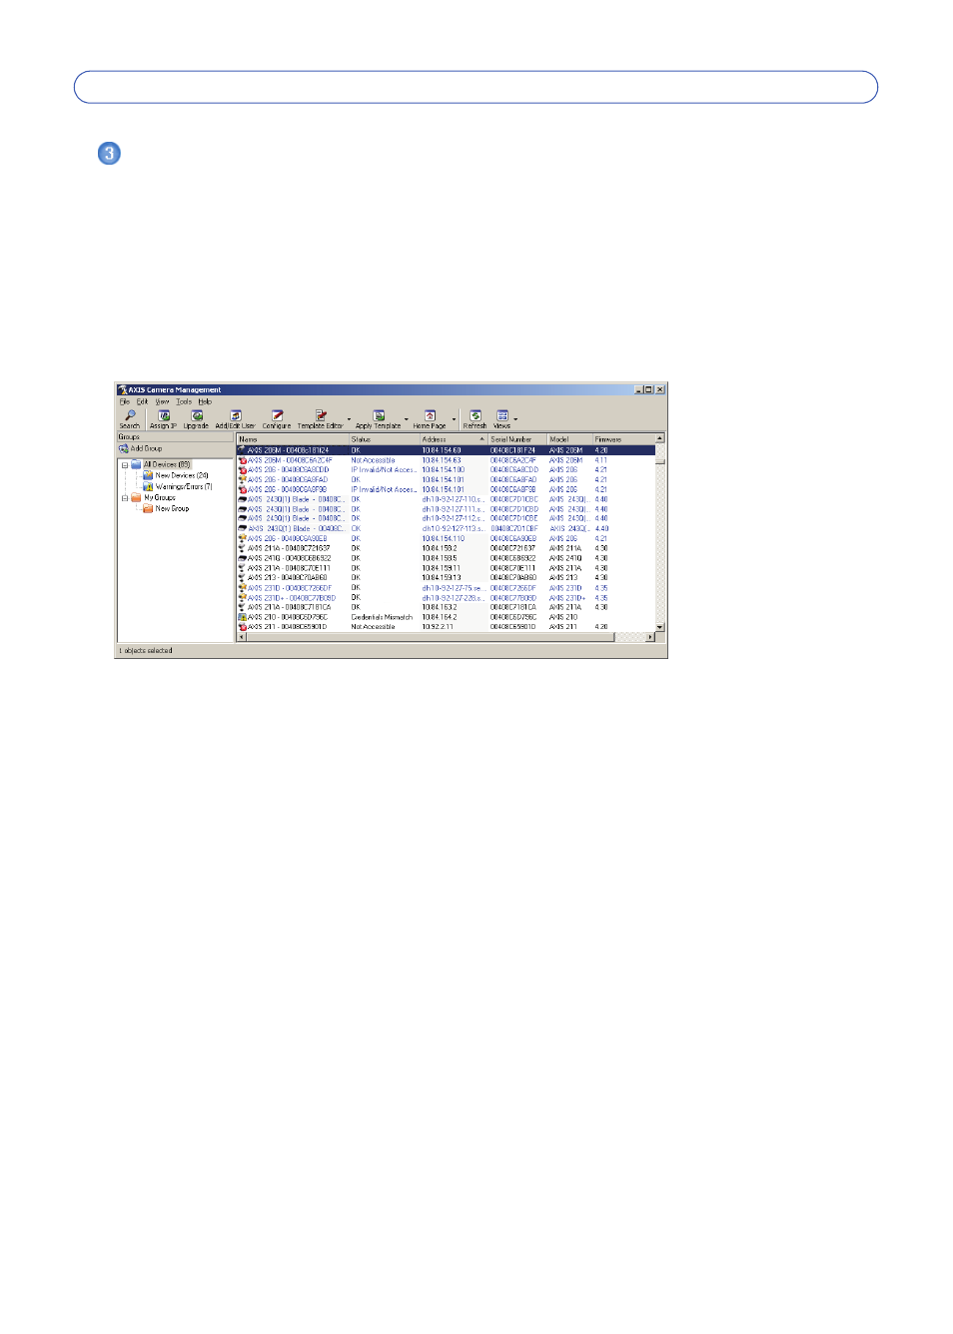Click the Configure toolbar icon

277,415
